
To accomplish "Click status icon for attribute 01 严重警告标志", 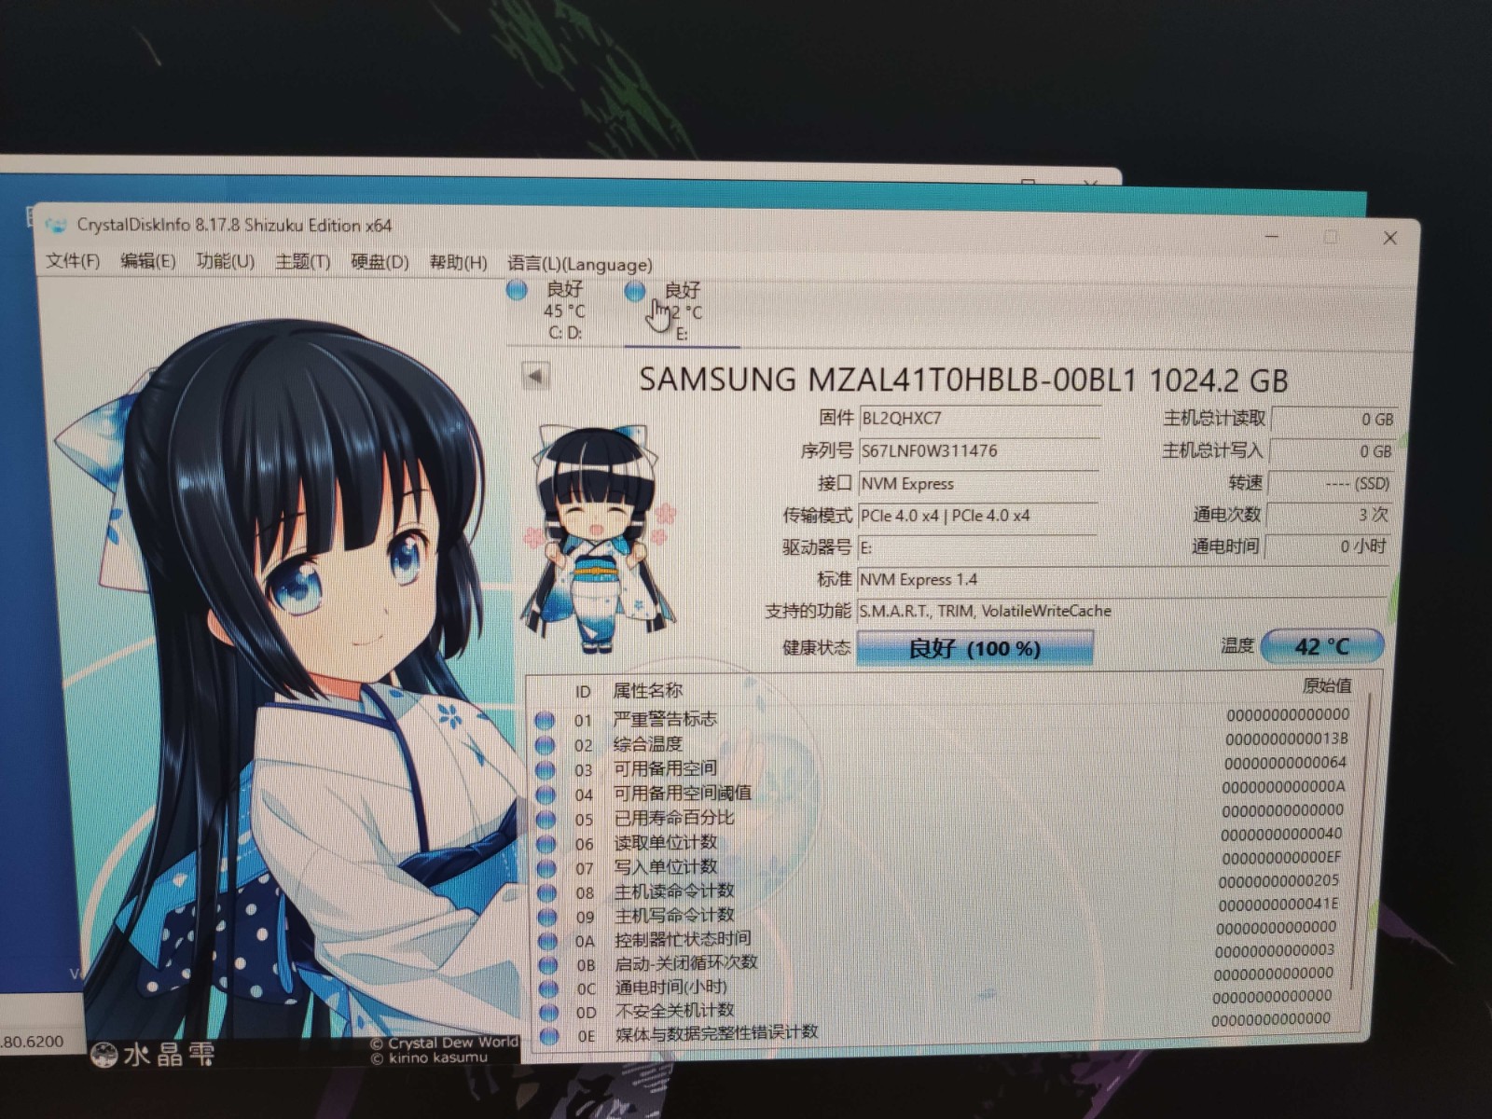I will (546, 721).
